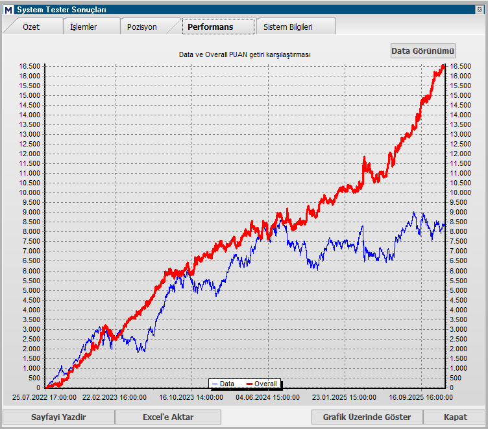Click the left axis value 10.000

pos(30,192)
